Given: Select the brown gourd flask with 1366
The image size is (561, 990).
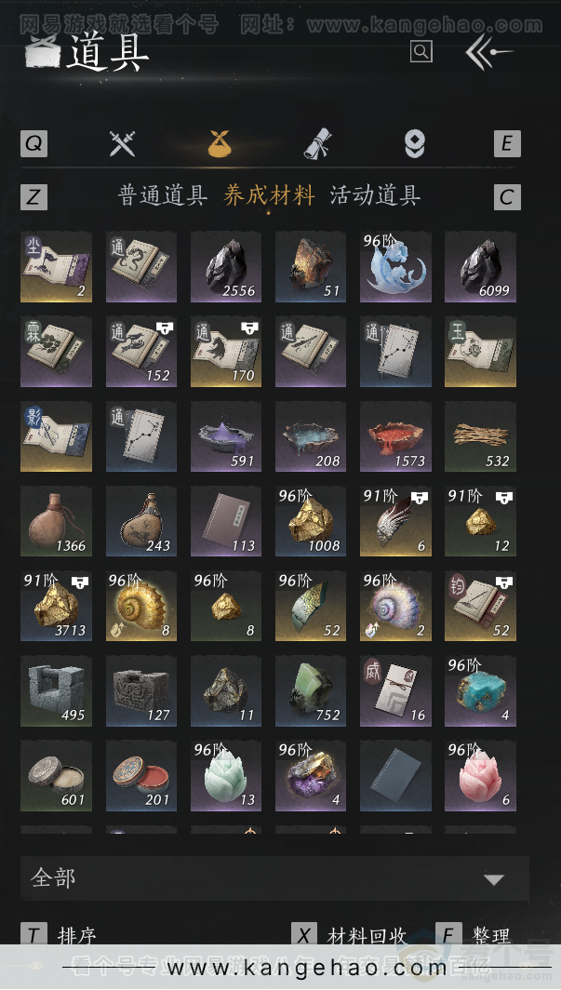Looking at the screenshot, I should pos(56,521).
